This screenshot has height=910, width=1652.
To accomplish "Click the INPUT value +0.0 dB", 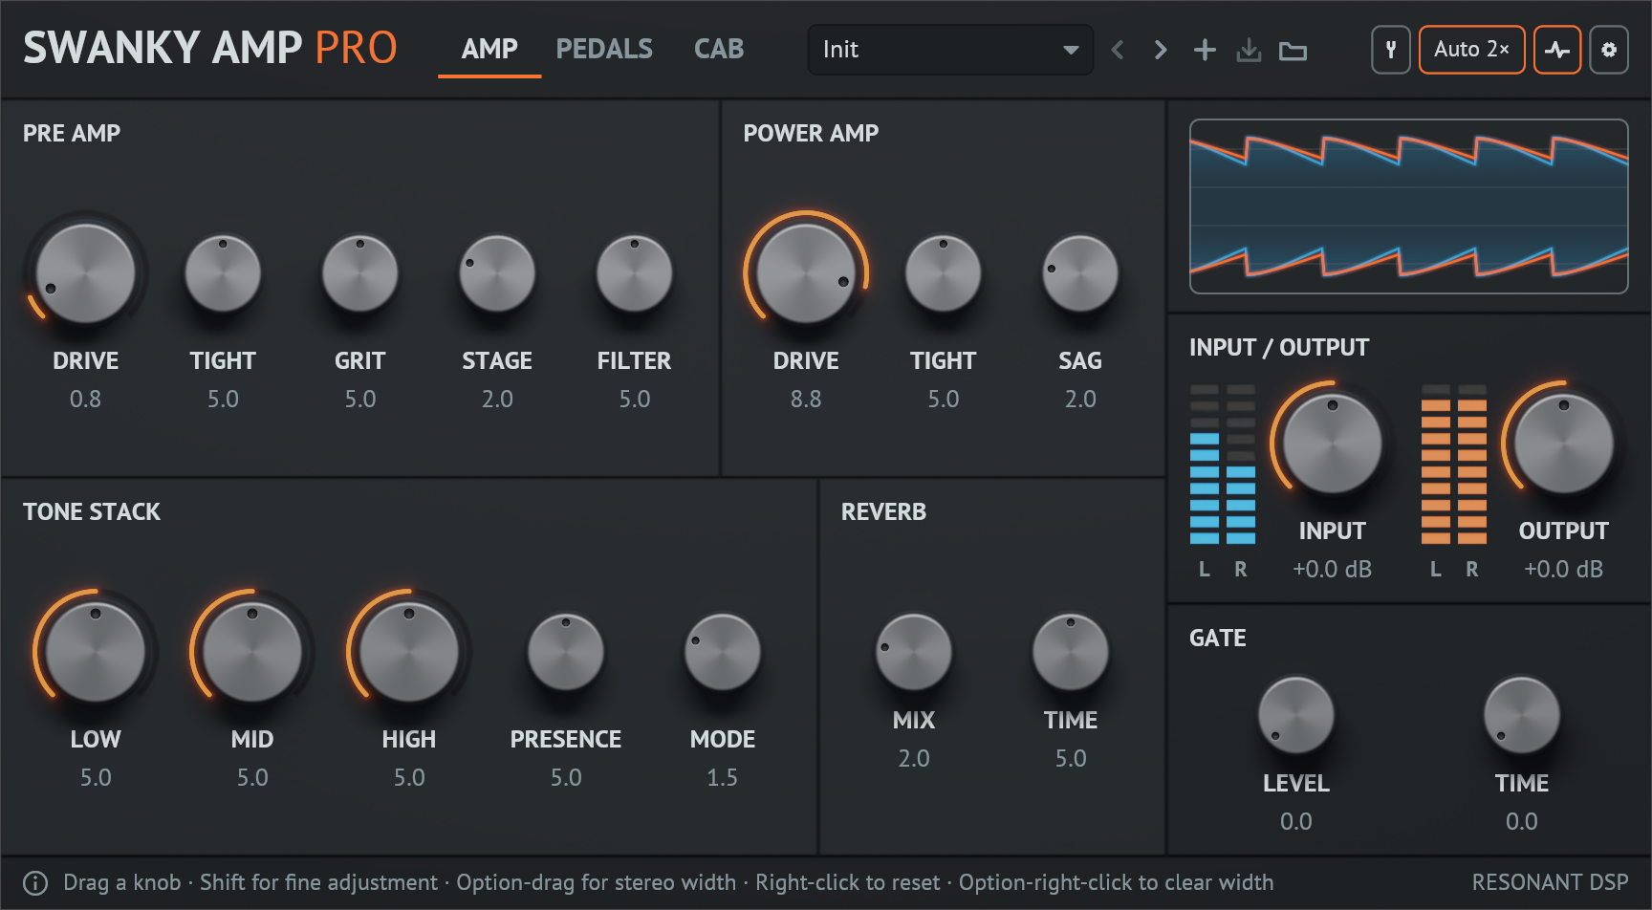I will pos(1333,569).
